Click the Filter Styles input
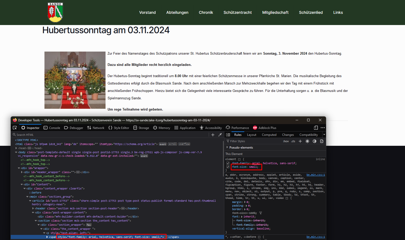 253,141
